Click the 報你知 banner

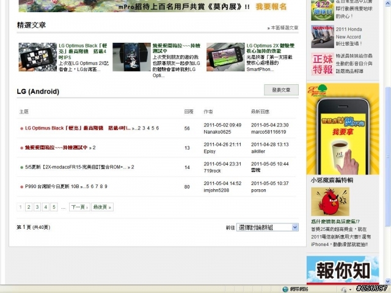point(343,270)
